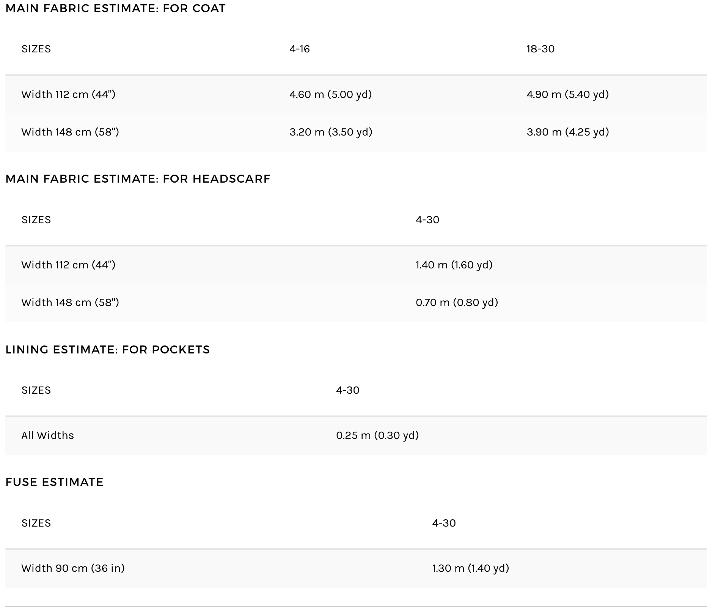Click the Main Fabric Estimate: For Headscarf heading
The height and width of the screenshot is (612, 707).
click(x=138, y=179)
